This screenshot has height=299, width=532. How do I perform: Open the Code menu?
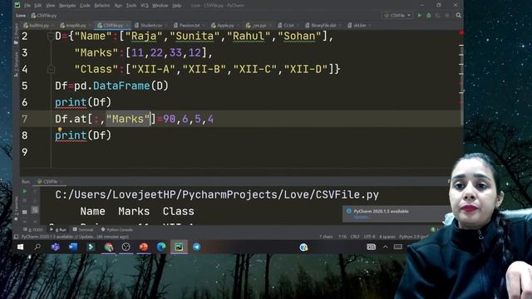click(85, 6)
